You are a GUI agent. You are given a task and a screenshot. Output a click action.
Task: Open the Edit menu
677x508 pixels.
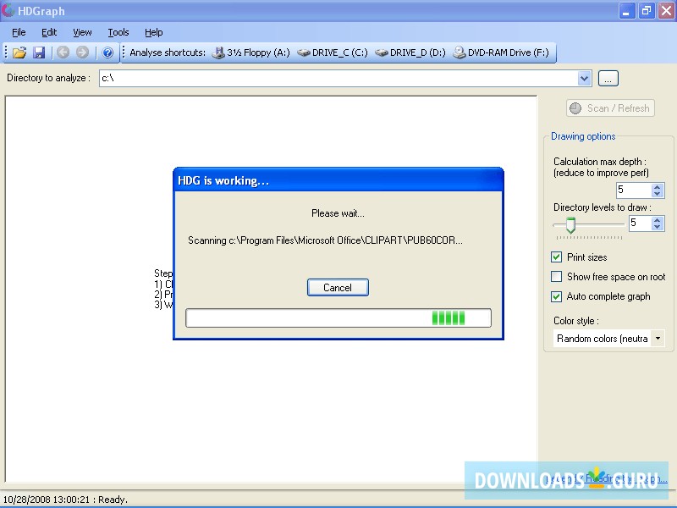49,32
